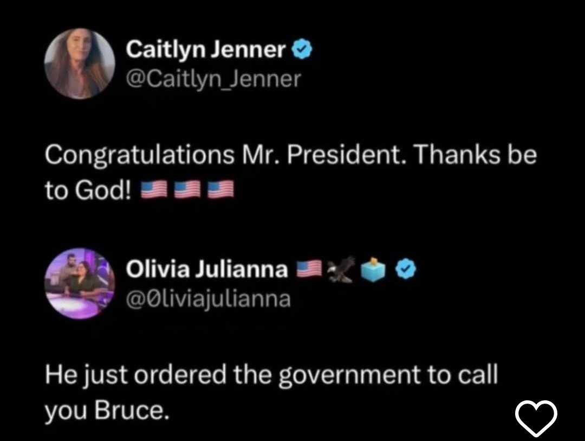Click the "to God!" text
The image size is (585, 441).
[x=89, y=190]
